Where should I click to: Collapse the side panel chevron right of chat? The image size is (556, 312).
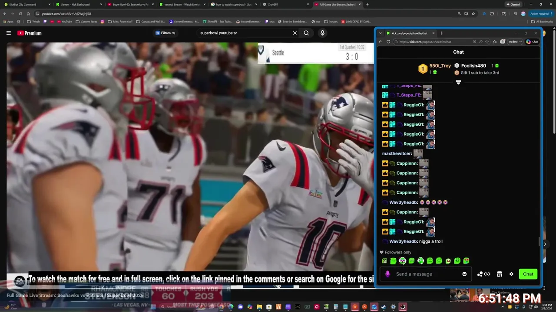545,244
